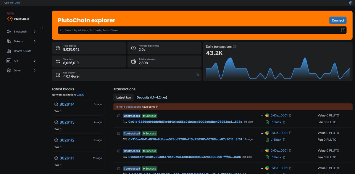Image resolution: width=355 pixels, height=174 pixels.
Task: Open Gas tracker info icon
Action: [x=197, y=75]
